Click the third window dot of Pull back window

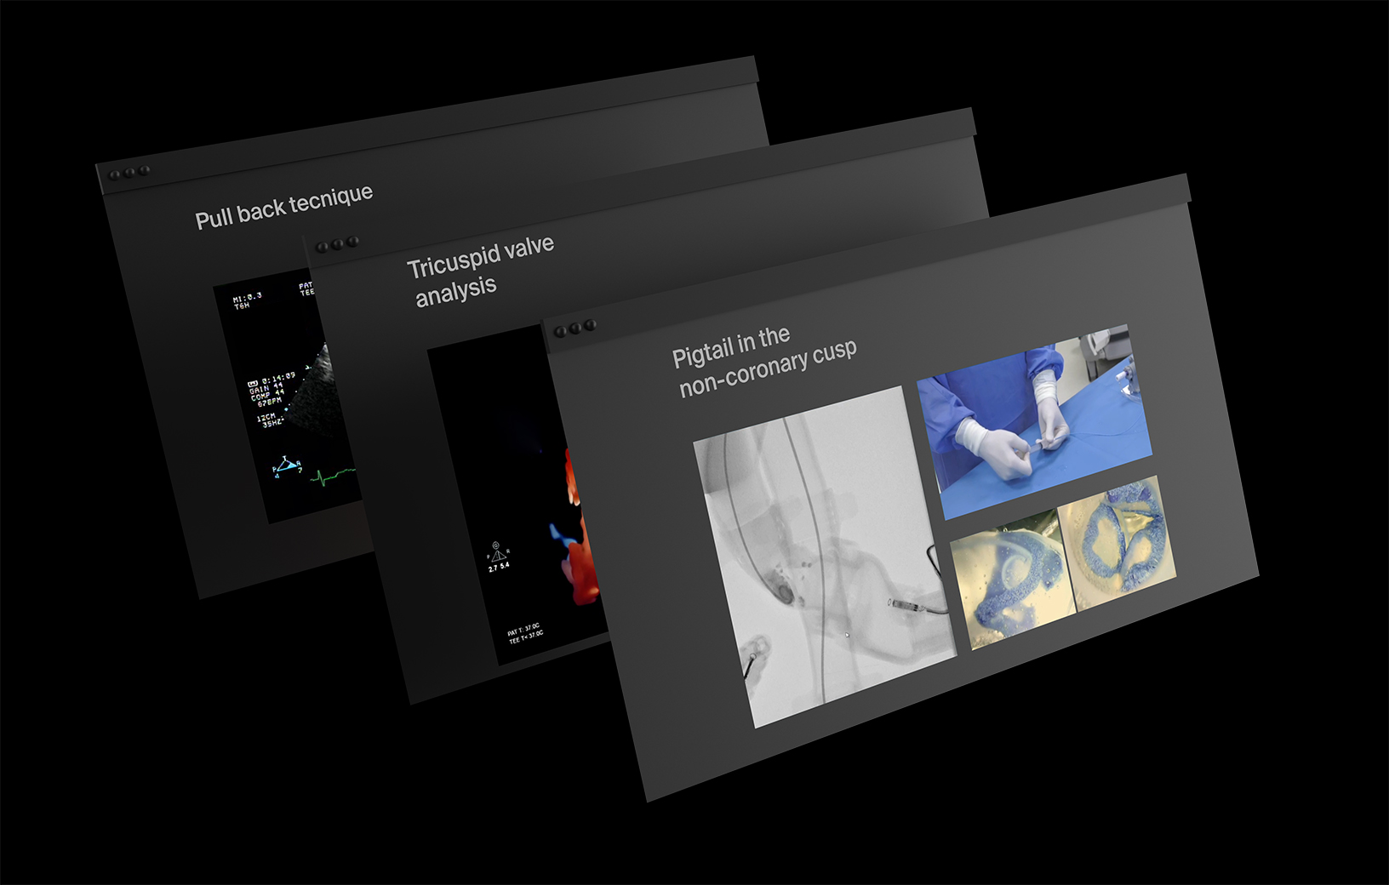(x=145, y=169)
